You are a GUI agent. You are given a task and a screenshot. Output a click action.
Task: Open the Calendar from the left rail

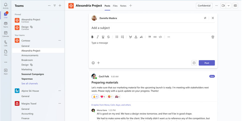(x=5, y=34)
